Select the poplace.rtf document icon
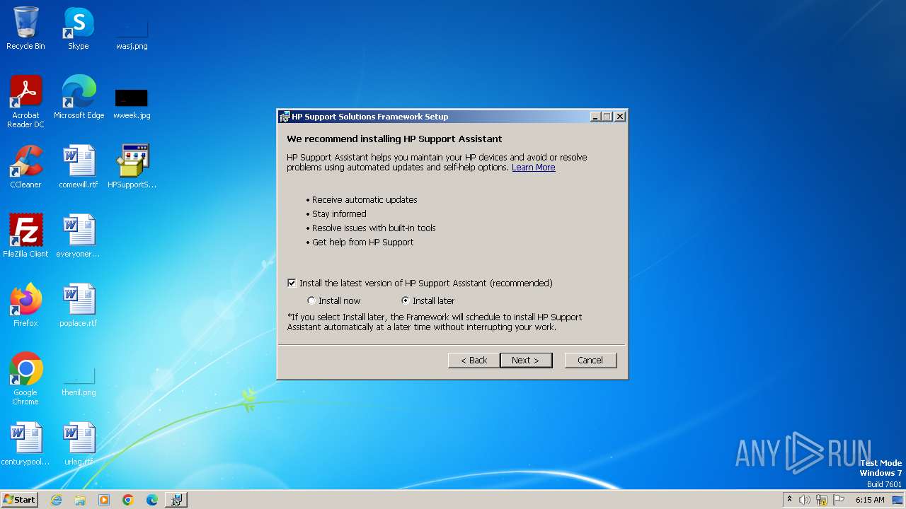Viewport: 906px width, 509px height. tap(79, 305)
